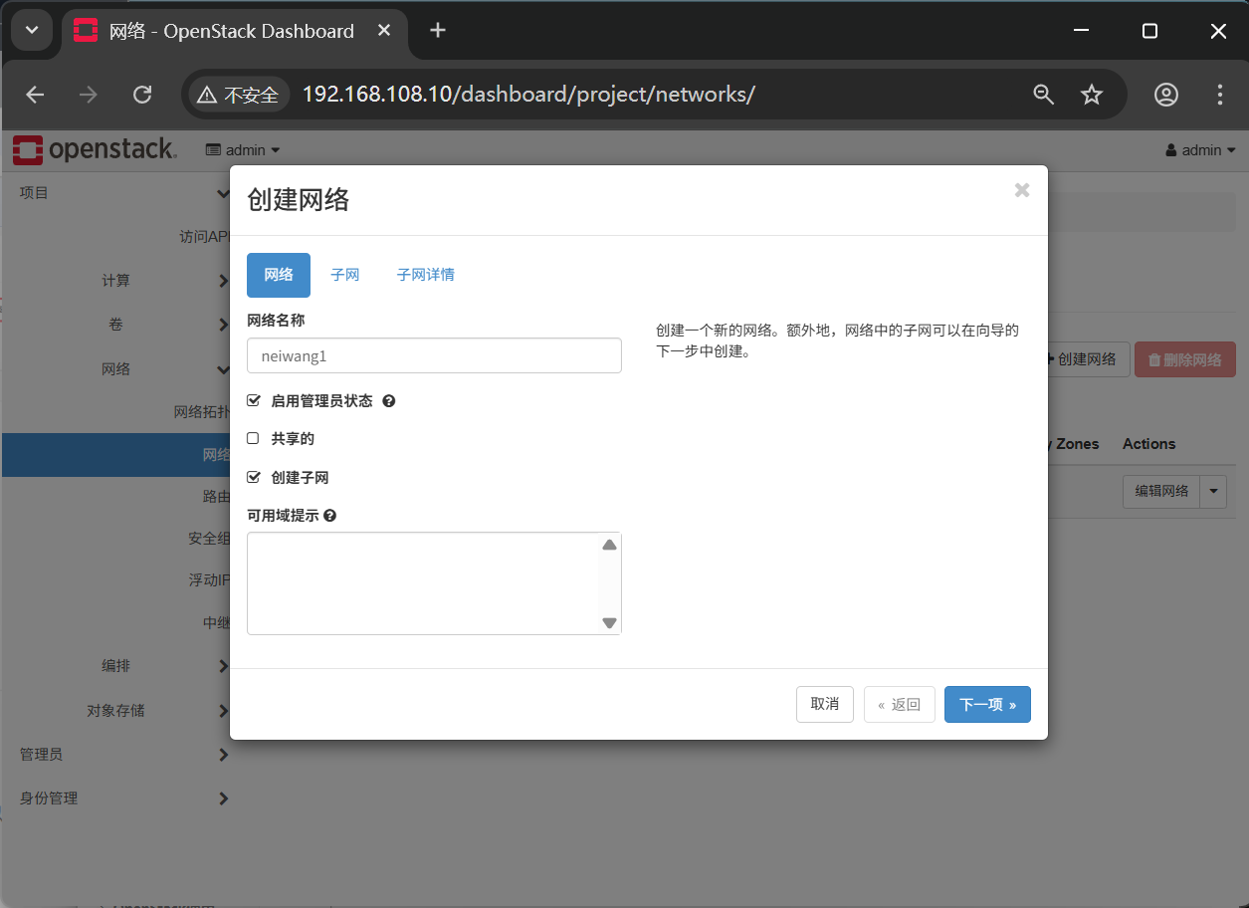Open a new browser tab with plus icon
The image size is (1249, 908).
pyautogui.click(x=438, y=31)
